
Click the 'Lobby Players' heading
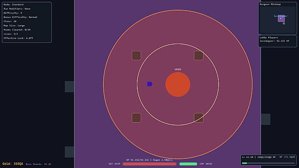(x=269, y=38)
